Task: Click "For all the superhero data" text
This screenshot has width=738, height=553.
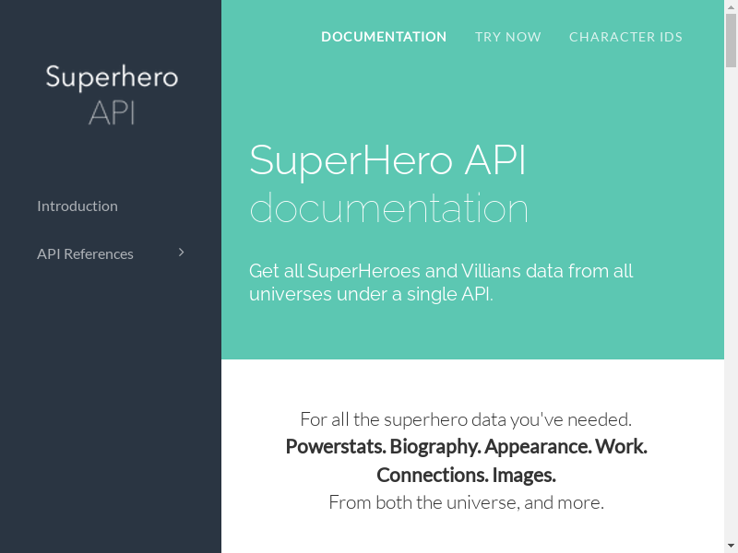Action: (x=466, y=419)
